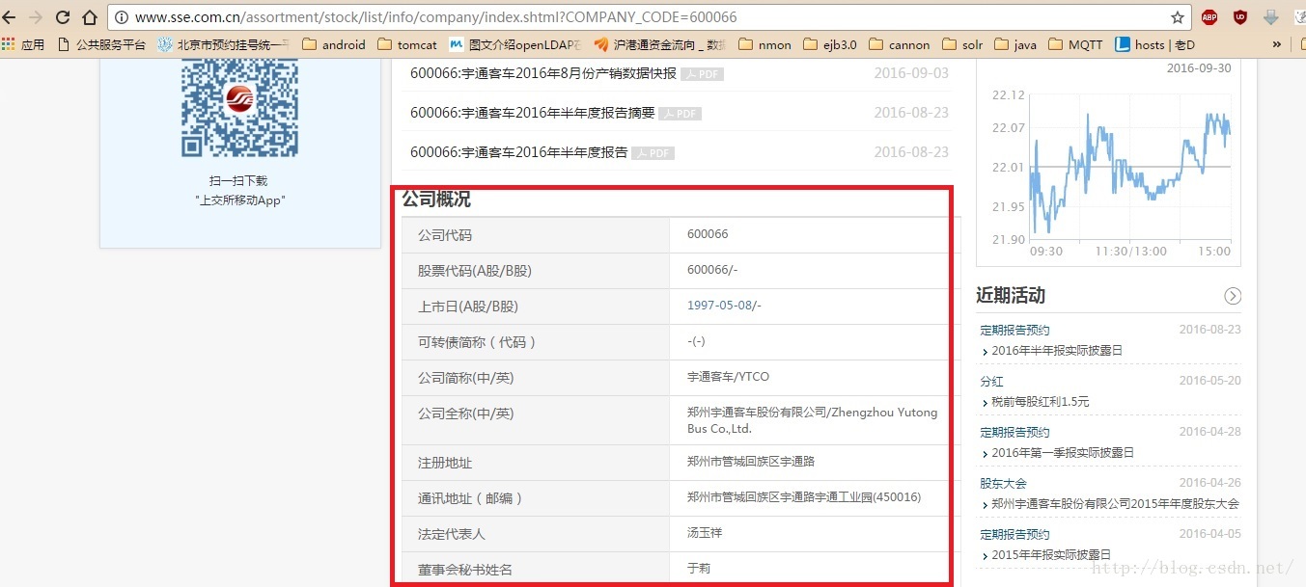Open 定期报告预约 dated 2016-04-05
Image resolution: width=1306 pixels, height=587 pixels.
1014,534
